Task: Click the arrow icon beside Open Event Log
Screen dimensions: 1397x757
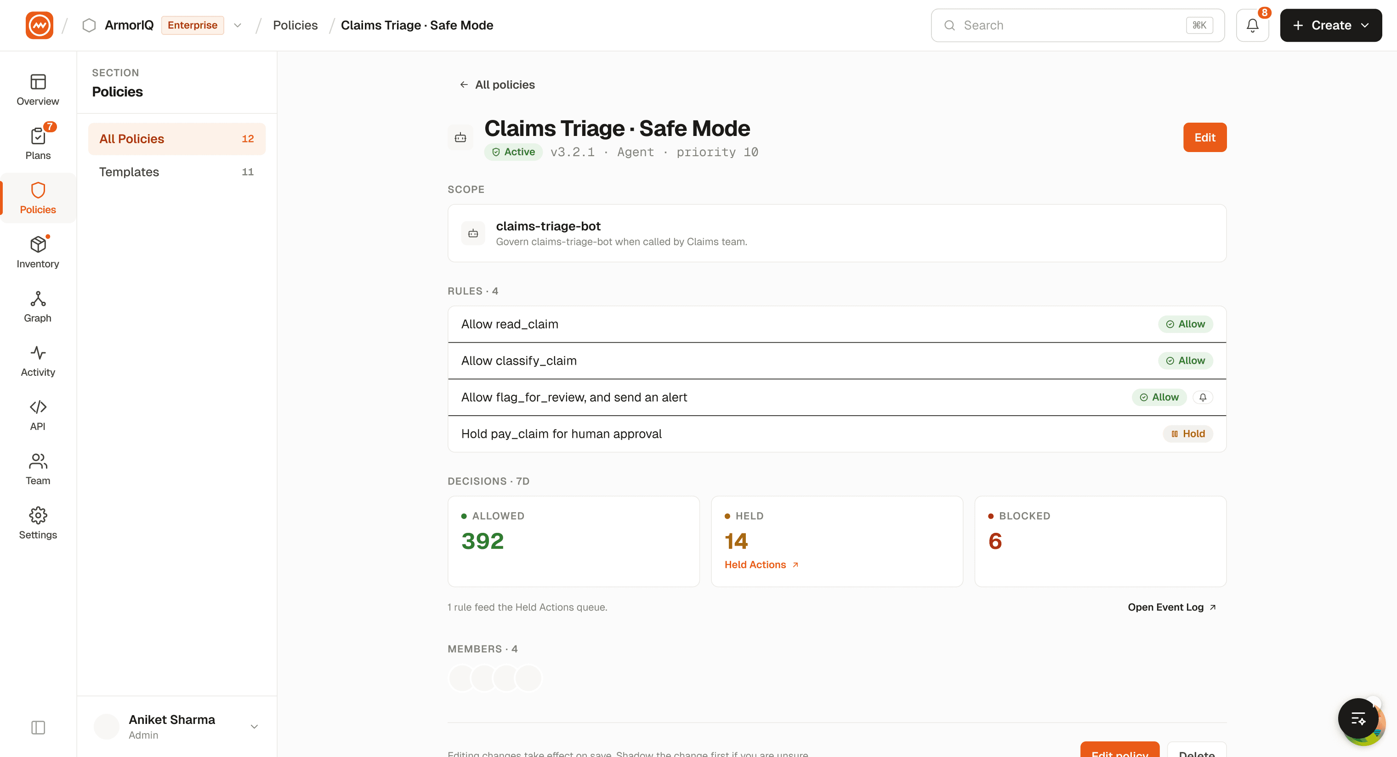Action: pos(1213,607)
